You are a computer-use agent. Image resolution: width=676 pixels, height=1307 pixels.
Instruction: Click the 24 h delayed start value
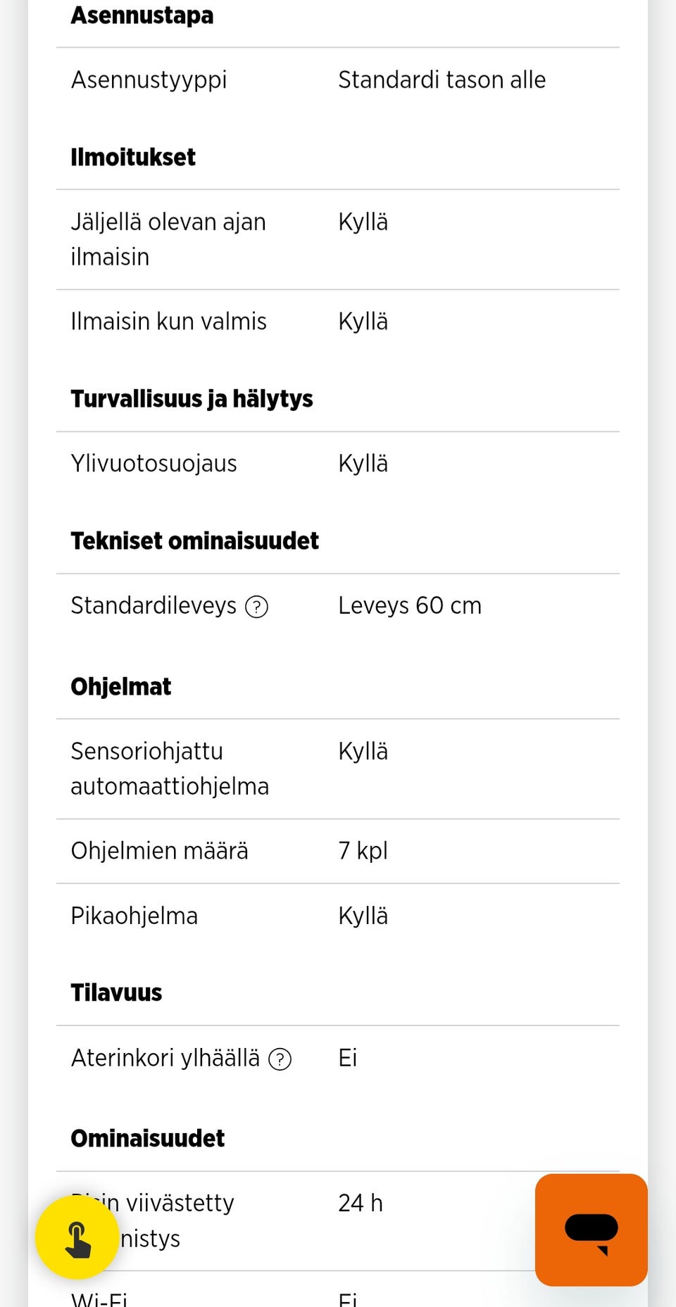click(360, 1204)
